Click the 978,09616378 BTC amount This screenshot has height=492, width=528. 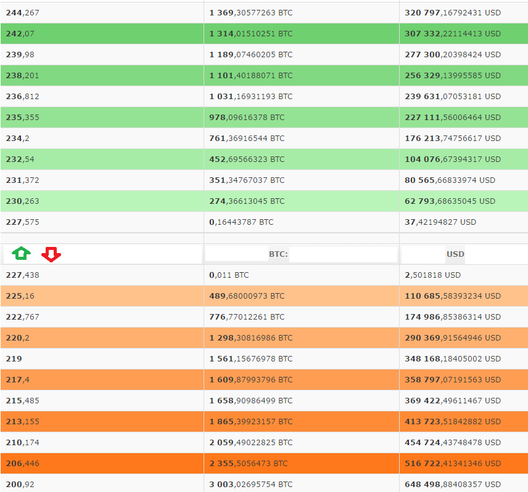pyautogui.click(x=247, y=117)
